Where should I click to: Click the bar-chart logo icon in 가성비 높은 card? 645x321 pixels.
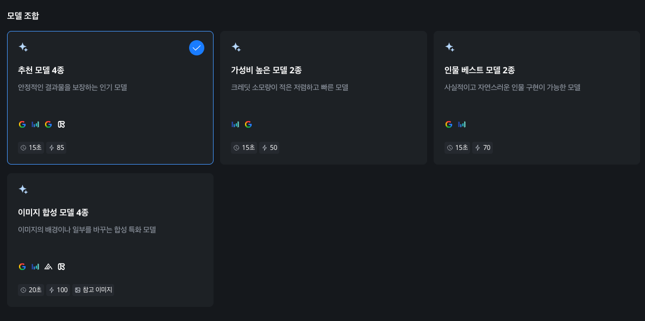235,124
